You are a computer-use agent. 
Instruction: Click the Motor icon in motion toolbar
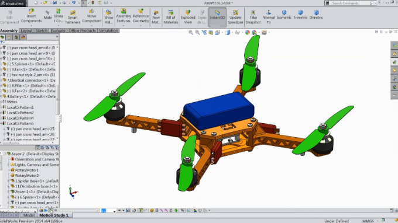coord(152,210)
